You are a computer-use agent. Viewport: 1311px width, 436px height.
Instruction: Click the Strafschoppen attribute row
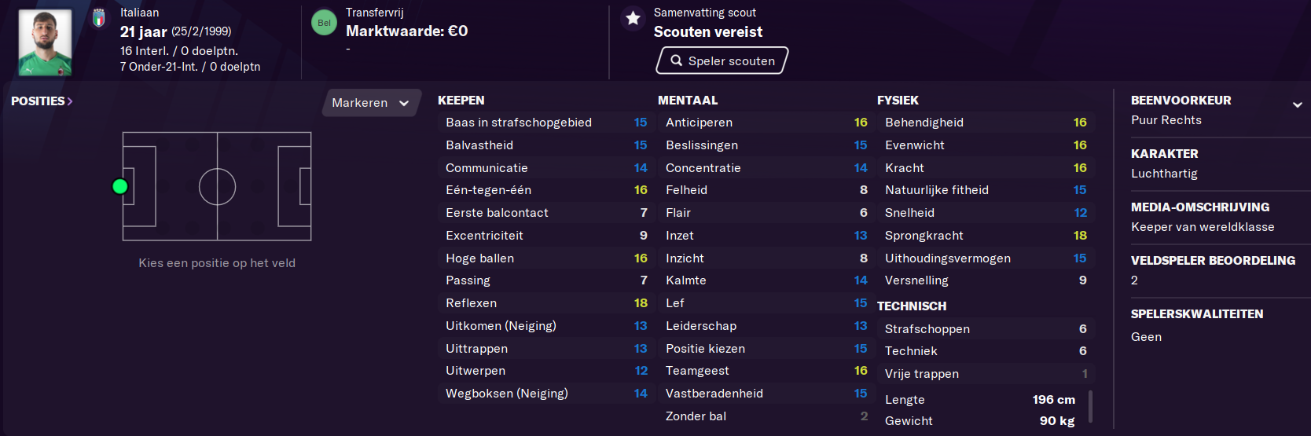[986, 329]
